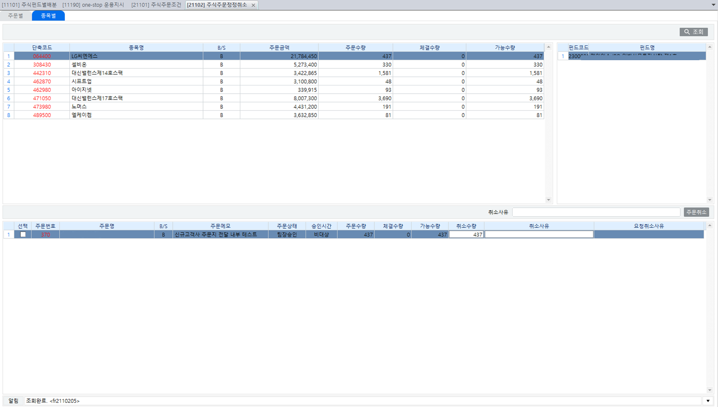Click the 알림 label in the status bar
This screenshot has width=718, height=407.
[13, 401]
